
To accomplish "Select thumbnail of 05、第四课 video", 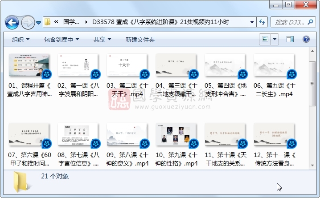I will click(225, 65).
